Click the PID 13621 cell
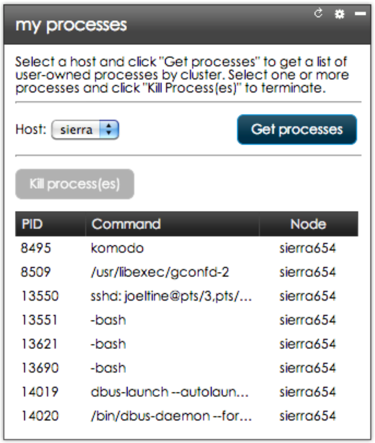 pos(39,343)
